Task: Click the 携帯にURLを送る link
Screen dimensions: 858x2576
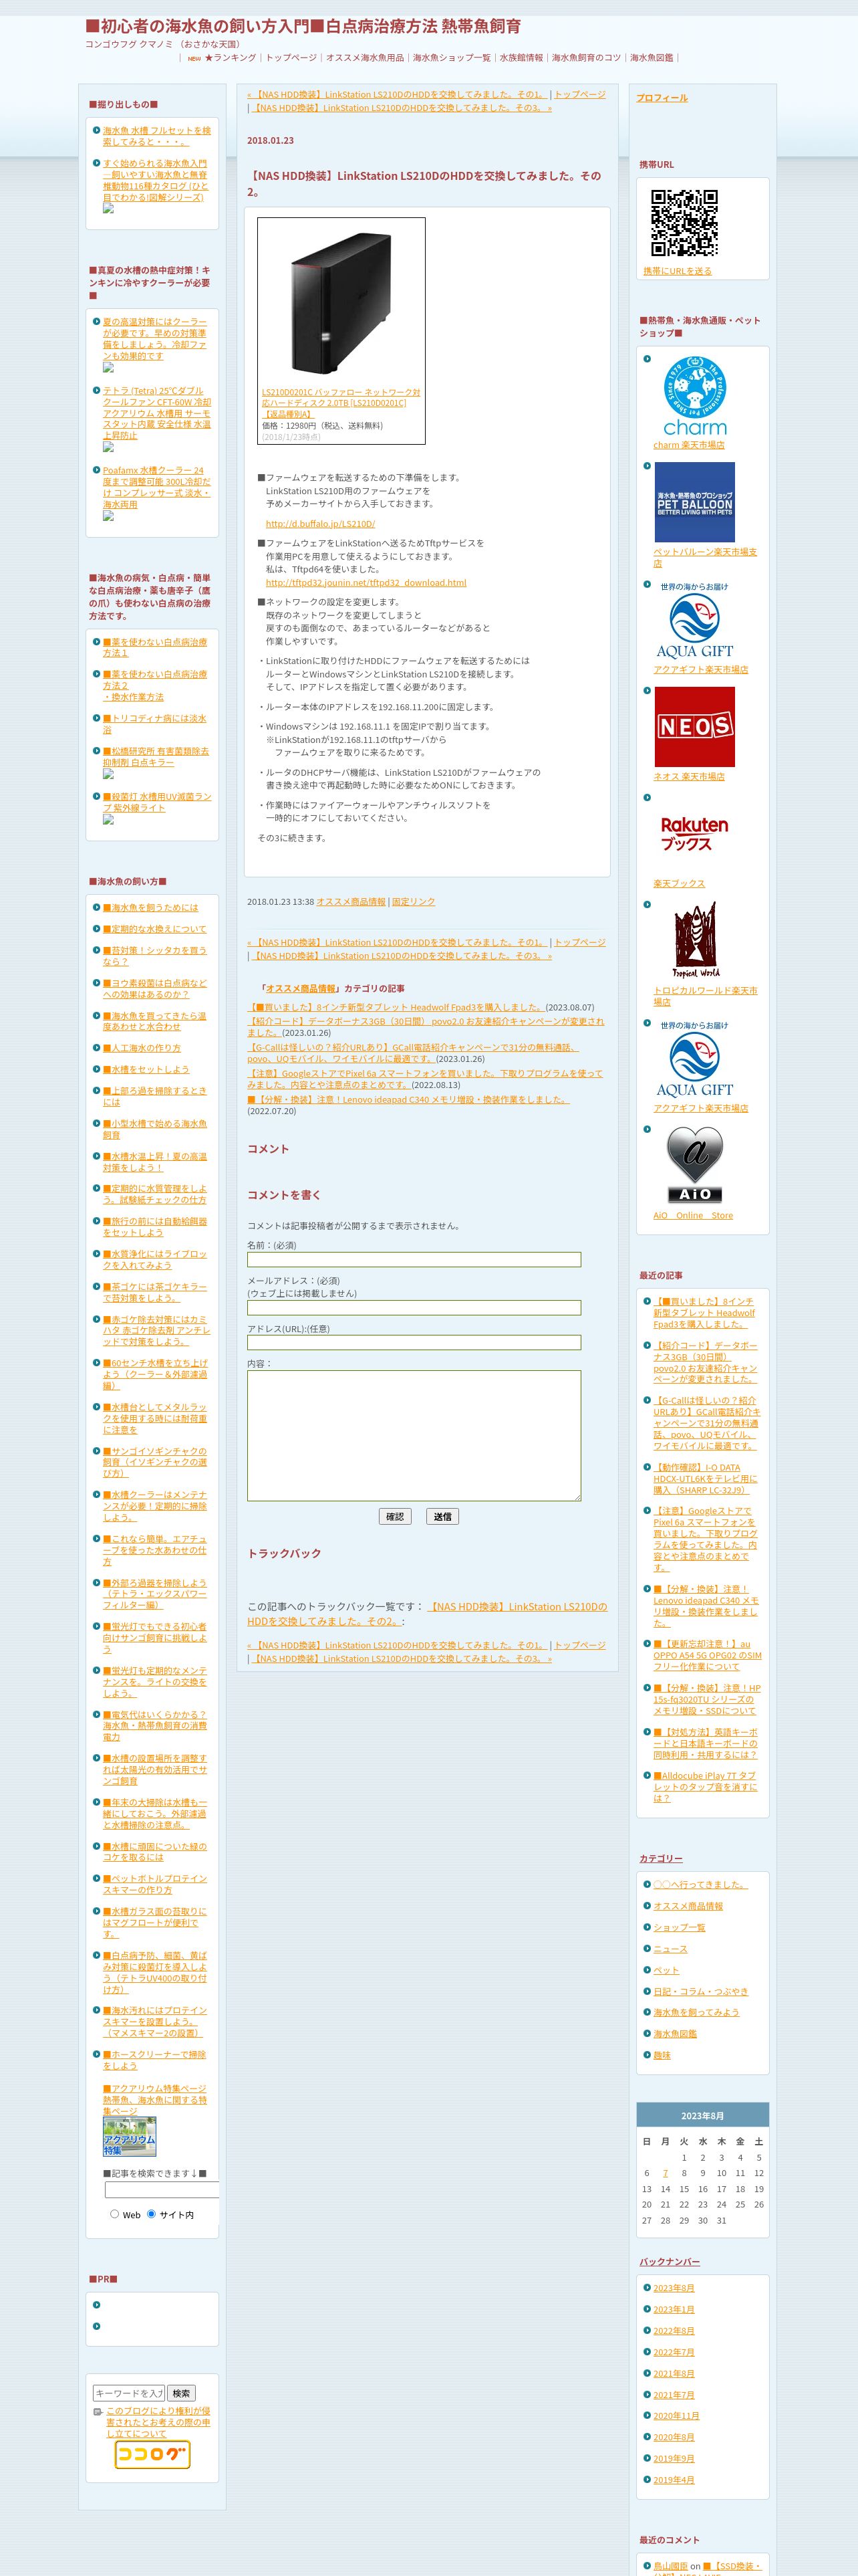Action: [677, 271]
